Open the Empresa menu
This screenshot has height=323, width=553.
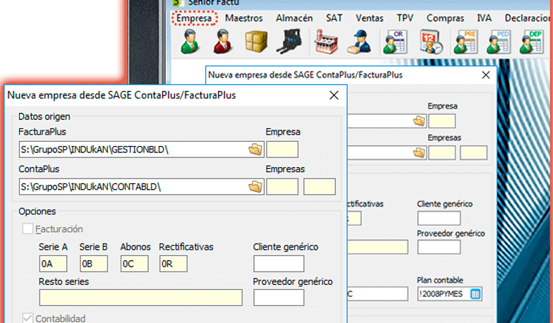[194, 18]
